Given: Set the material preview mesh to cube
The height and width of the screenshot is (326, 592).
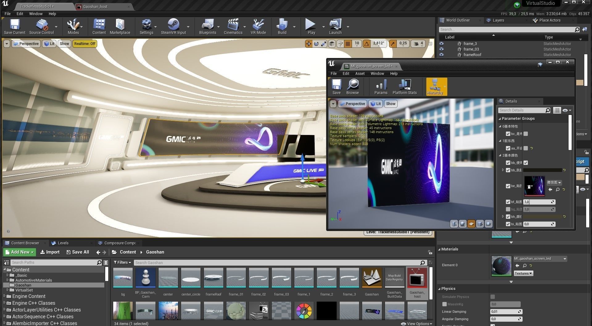Looking at the screenshot, I should [x=480, y=224].
